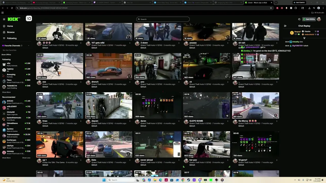Image resolution: width=326 pixels, height=183 pixels.
Task: Open Following in sidebar
Action: [x=12, y=38]
